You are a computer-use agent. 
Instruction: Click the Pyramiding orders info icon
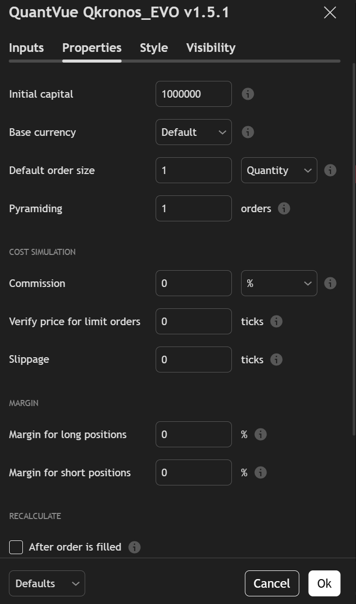tap(284, 209)
